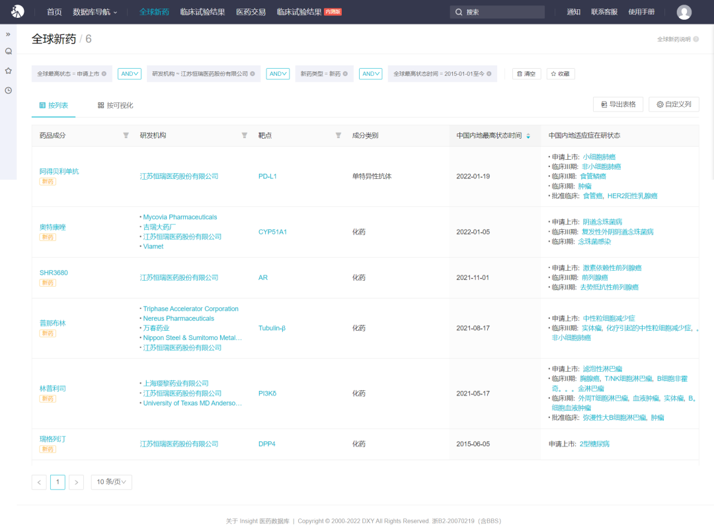
Task: Click the 自定义列 custom columns button
Action: pyautogui.click(x=674, y=104)
